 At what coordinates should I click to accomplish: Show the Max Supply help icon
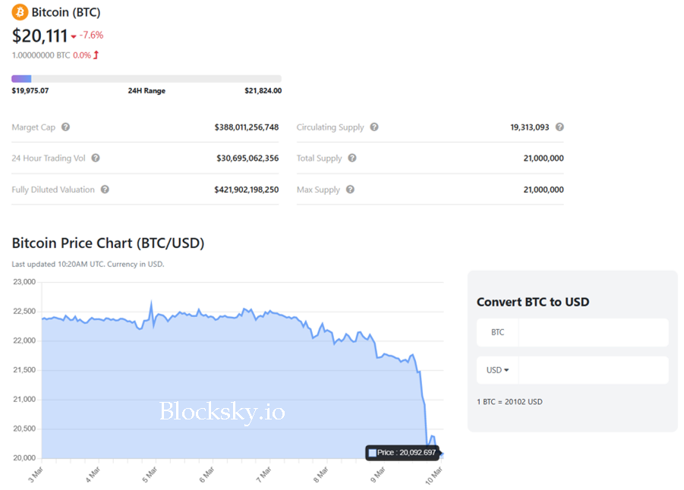coord(350,189)
